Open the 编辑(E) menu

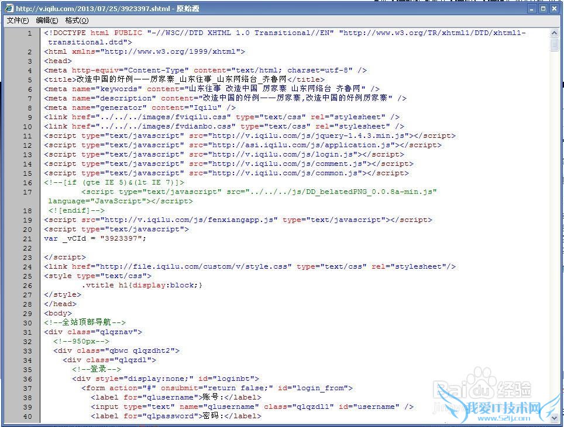47,20
